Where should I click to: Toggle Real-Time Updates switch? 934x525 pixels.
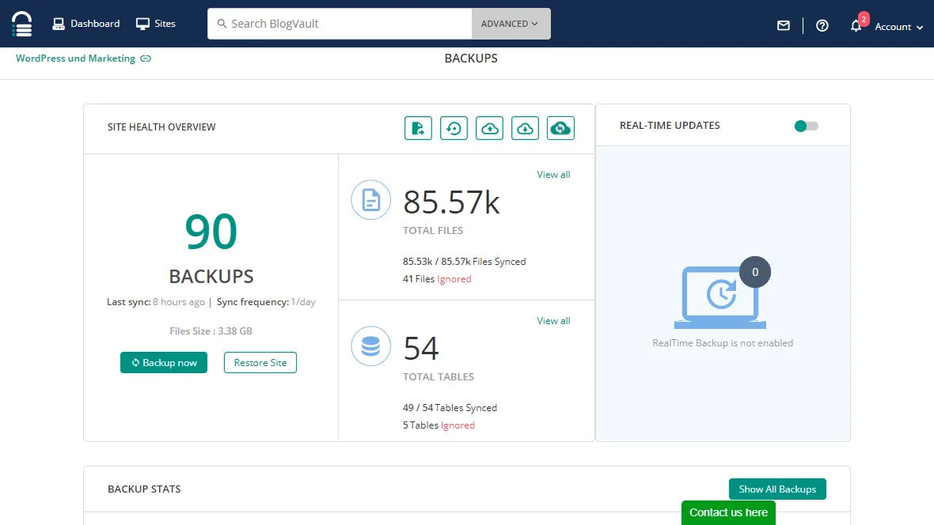(x=807, y=126)
